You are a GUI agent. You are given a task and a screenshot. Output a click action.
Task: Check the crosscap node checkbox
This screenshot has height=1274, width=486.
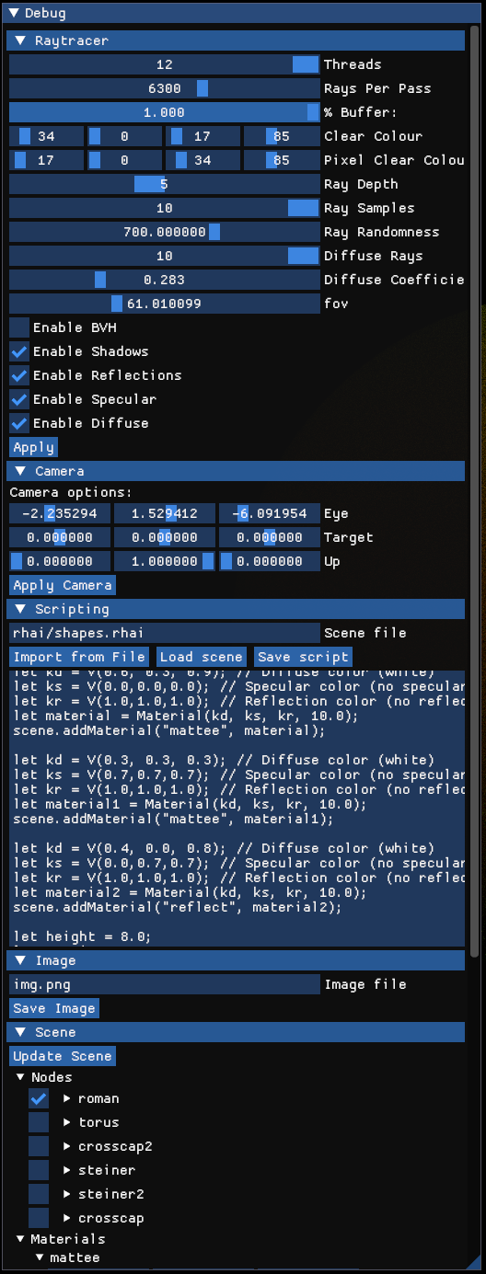click(39, 1218)
